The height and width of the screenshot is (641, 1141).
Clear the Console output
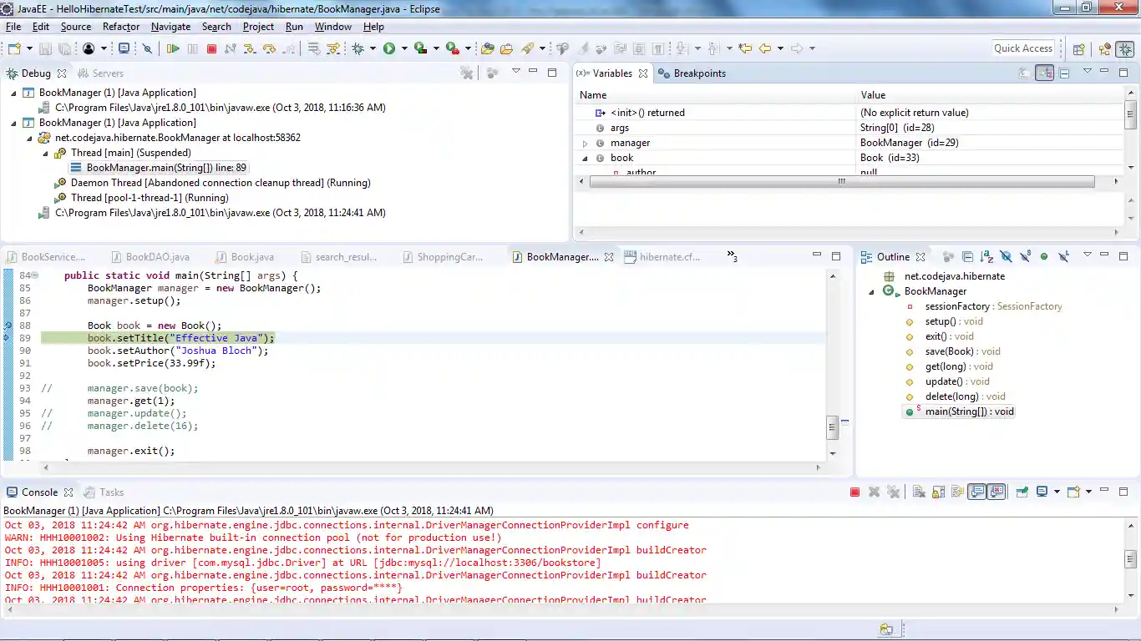coord(919,492)
